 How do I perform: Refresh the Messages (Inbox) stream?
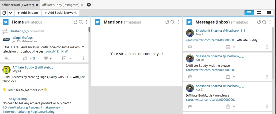[259, 22]
